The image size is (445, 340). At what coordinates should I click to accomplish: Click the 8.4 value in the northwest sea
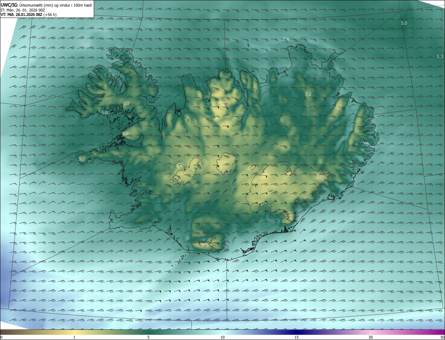coord(86,45)
